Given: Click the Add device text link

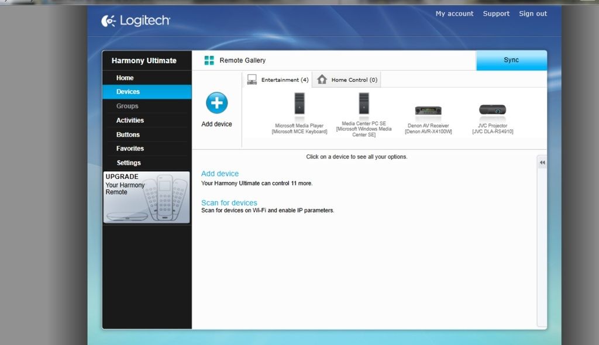Looking at the screenshot, I should click(220, 174).
